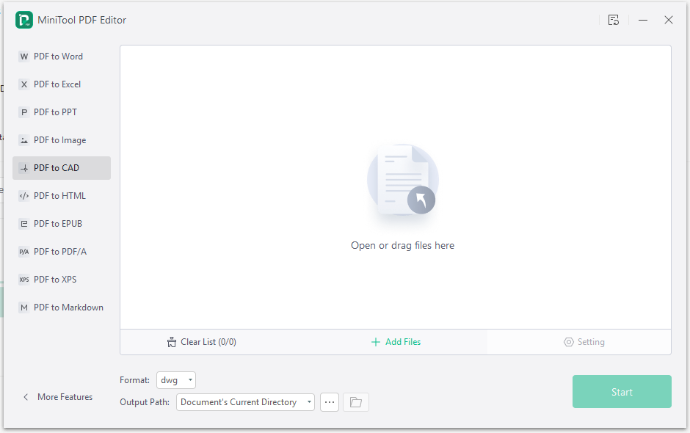690x433 pixels.
Task: Browse output path with ellipsis button
Action: coord(330,402)
